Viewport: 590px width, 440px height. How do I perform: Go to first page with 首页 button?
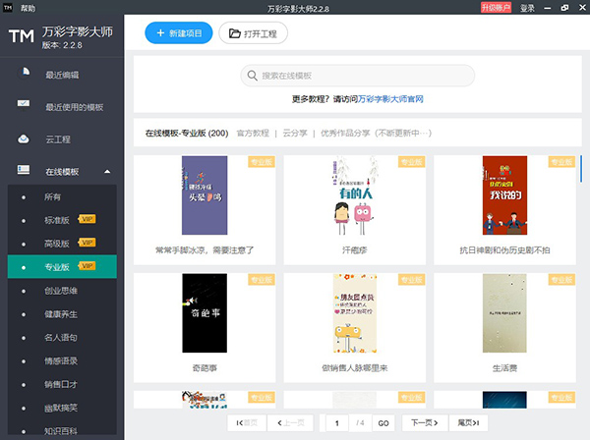pos(247,423)
